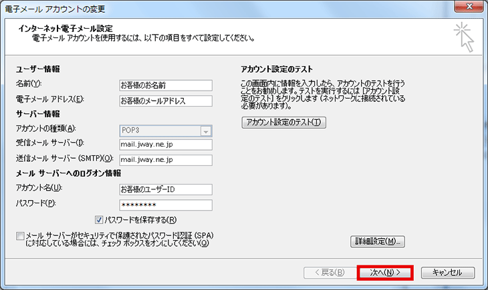Image resolution: width=488 pixels, height=290 pixels.
Task: Click the パスワード input field
Action: (x=166, y=205)
